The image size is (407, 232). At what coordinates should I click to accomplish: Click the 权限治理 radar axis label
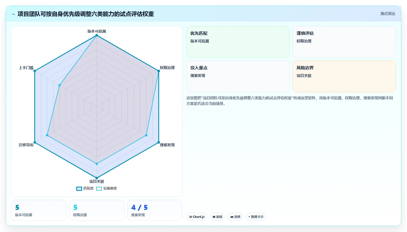(167, 68)
